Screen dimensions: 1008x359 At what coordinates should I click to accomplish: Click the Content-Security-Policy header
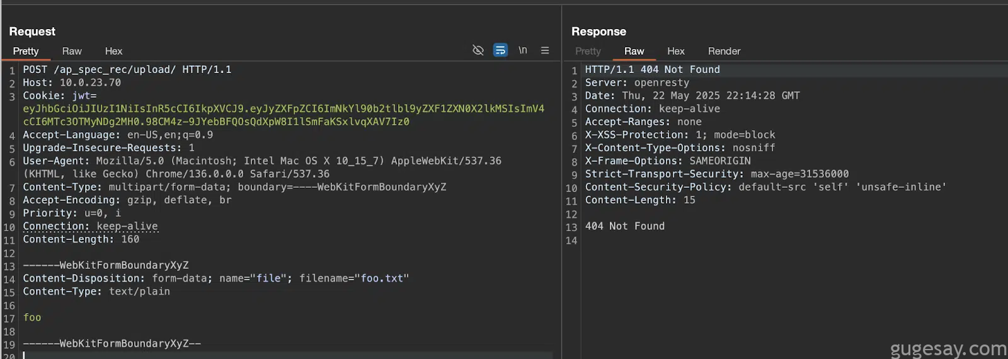(765, 187)
